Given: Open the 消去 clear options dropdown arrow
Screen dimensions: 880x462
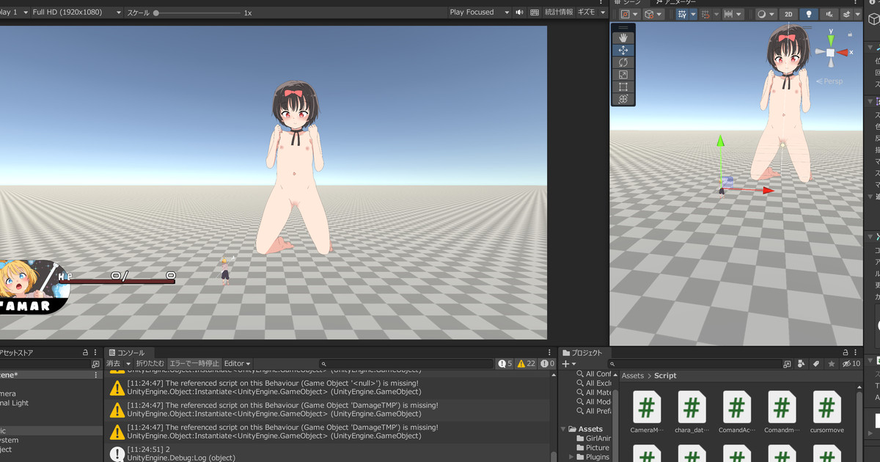Looking at the screenshot, I should (x=128, y=364).
